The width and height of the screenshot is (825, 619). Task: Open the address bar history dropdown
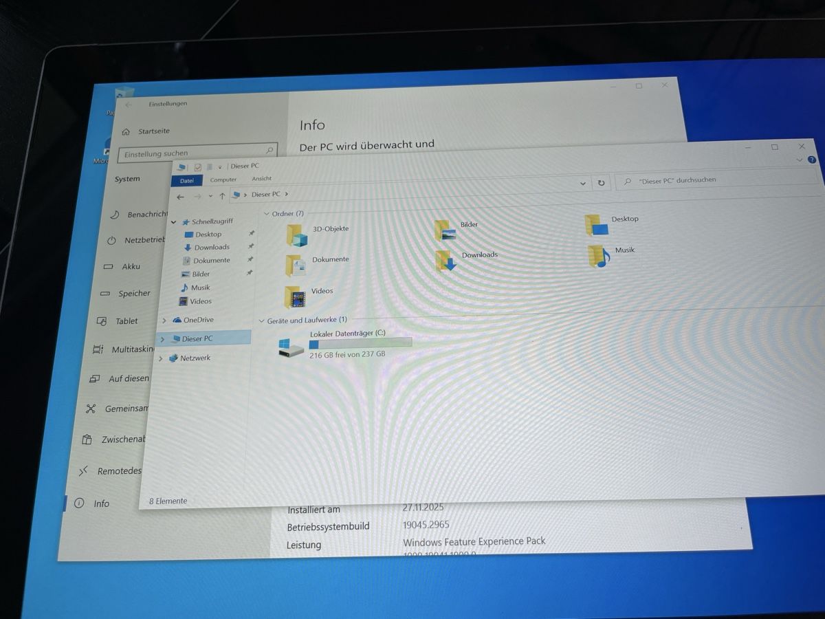[x=583, y=184]
